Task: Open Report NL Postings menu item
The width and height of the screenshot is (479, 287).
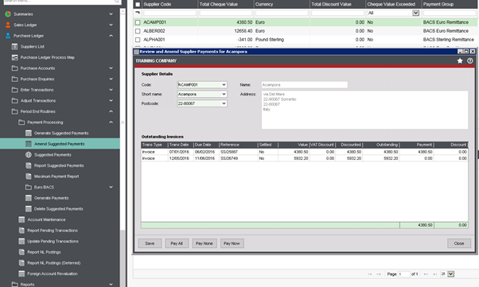Action: click(x=44, y=252)
